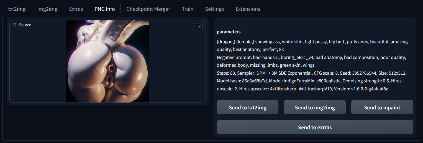The width and height of the screenshot is (423, 143).
Task: Click the parameters heading label
Action: point(229,32)
